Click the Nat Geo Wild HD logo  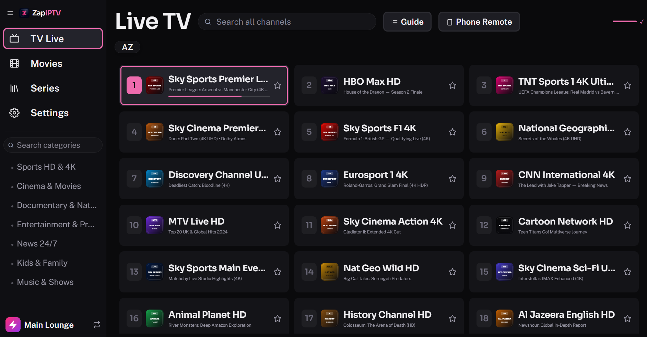pyautogui.click(x=330, y=272)
